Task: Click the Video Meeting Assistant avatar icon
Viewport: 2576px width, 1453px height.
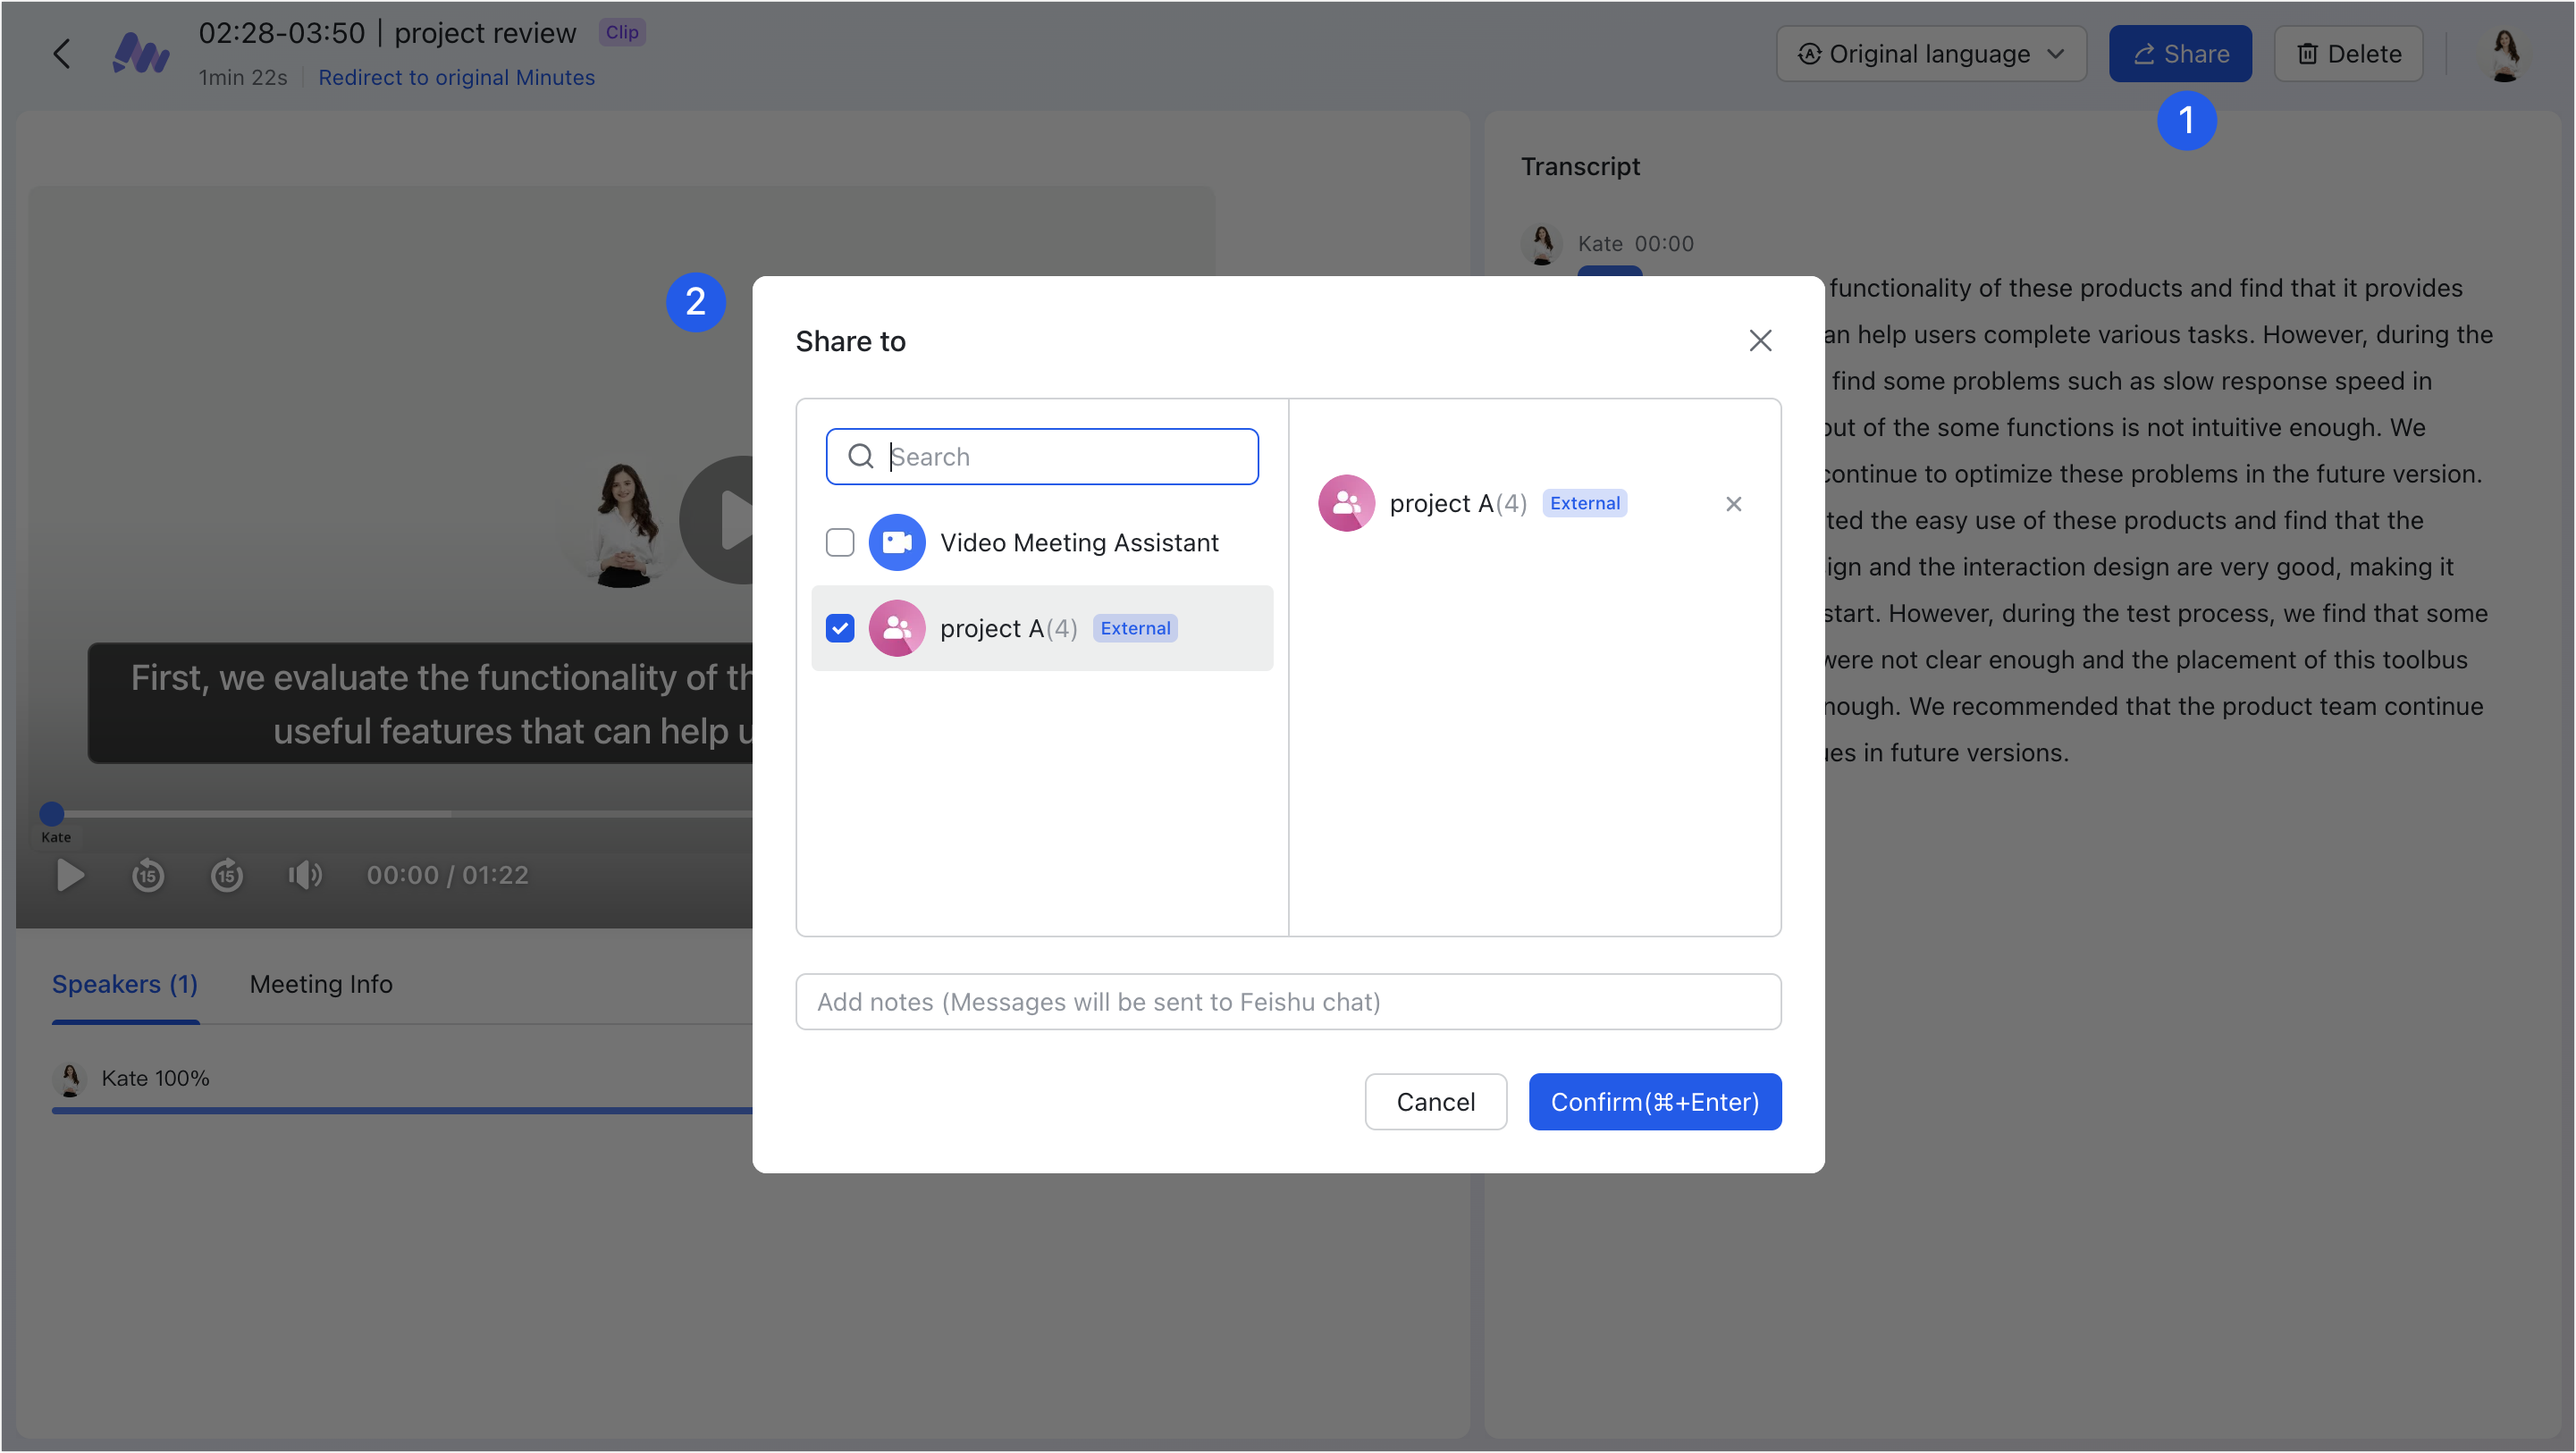Action: pyautogui.click(x=896, y=543)
